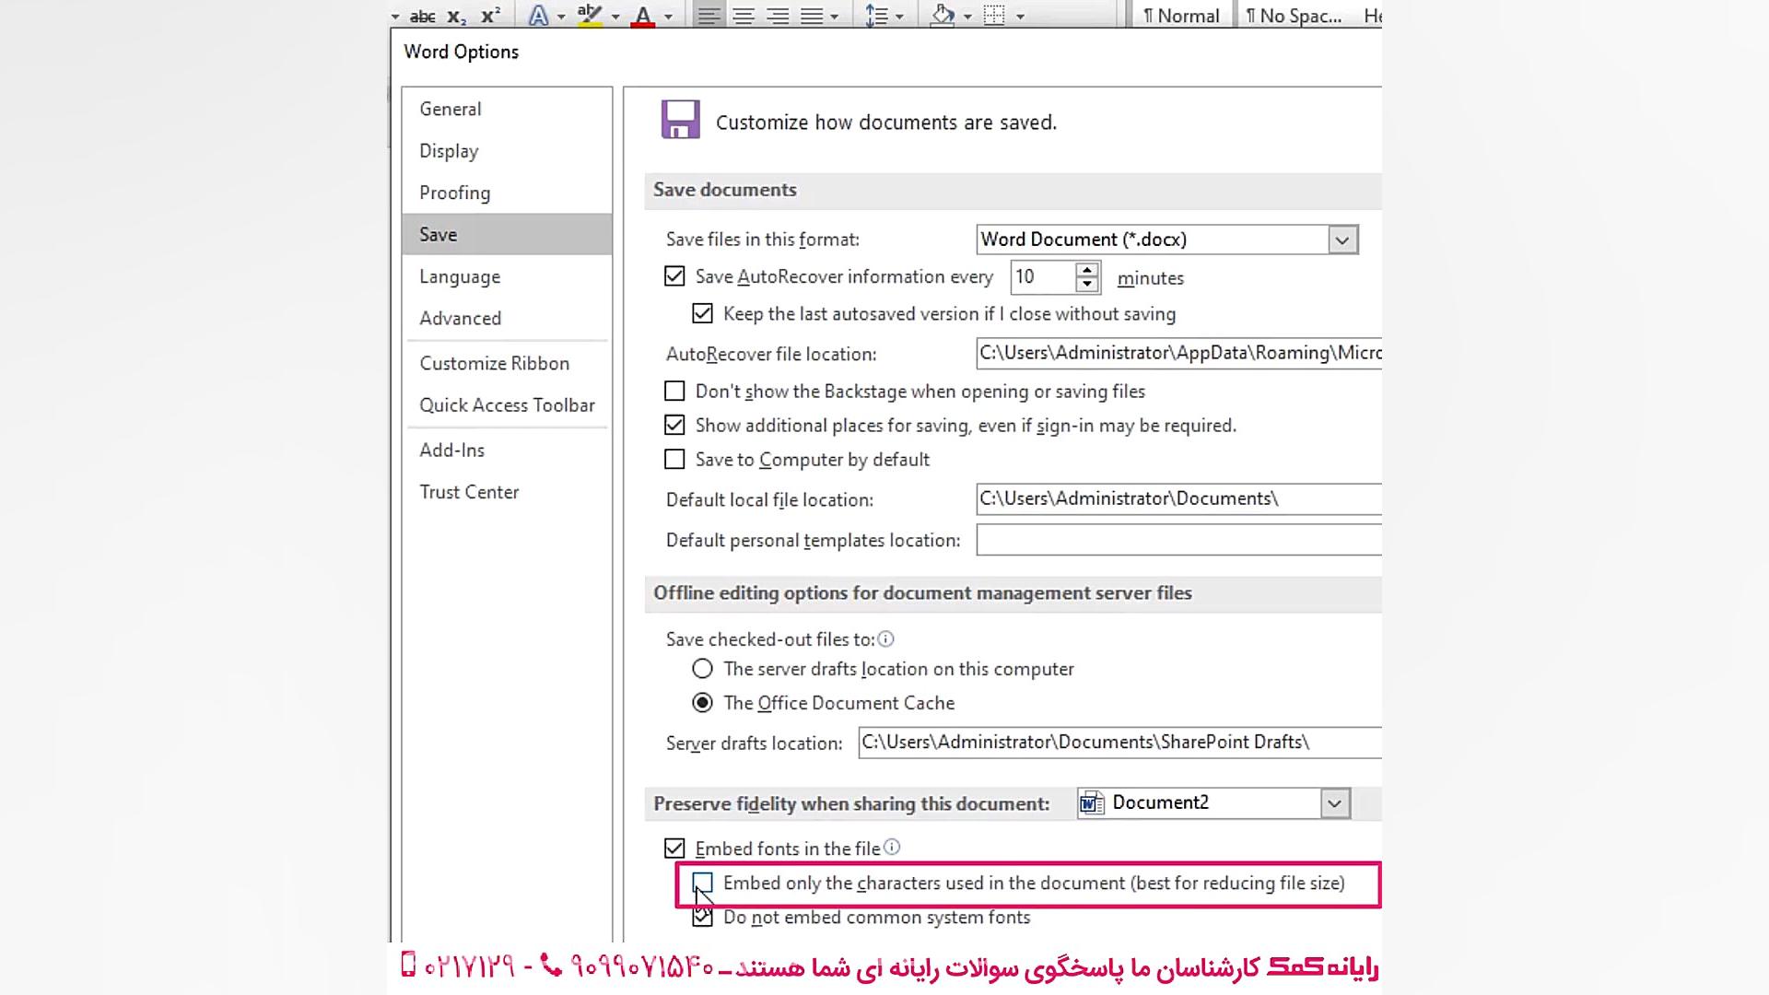The image size is (1769, 995).
Task: Switch to the Advanced options category
Action: point(460,318)
